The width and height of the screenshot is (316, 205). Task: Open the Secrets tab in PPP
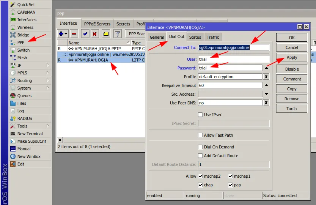click(123, 24)
